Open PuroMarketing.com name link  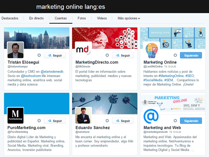click(26, 128)
